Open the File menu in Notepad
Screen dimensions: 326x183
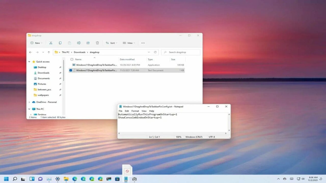(120, 111)
